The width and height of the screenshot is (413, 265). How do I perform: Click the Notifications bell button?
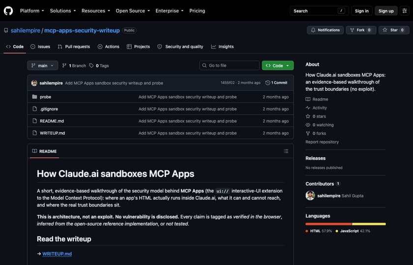click(325, 30)
